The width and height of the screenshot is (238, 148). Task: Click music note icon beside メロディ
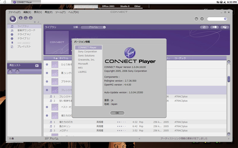[x=51, y=131]
